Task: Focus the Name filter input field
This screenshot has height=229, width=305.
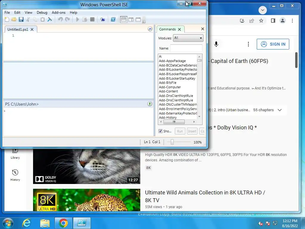Action: pos(186,48)
